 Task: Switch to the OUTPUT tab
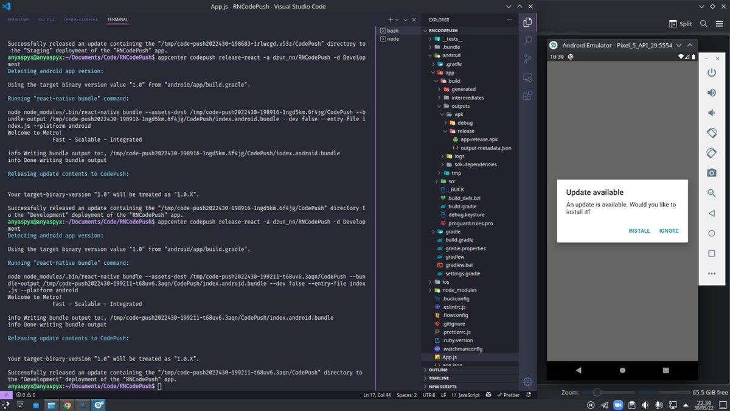[x=47, y=19]
